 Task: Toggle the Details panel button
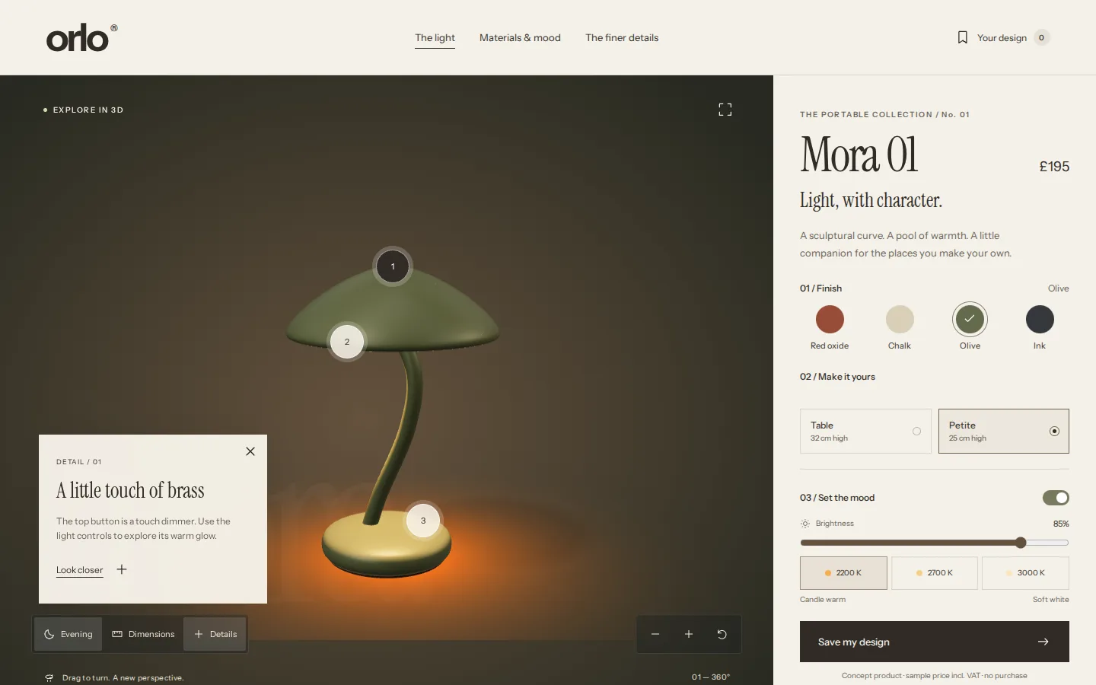pyautogui.click(x=215, y=634)
